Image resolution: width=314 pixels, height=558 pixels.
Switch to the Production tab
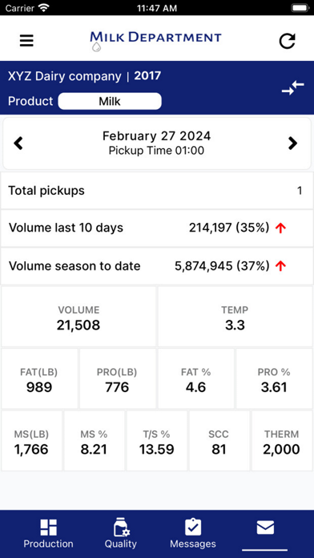(x=48, y=533)
